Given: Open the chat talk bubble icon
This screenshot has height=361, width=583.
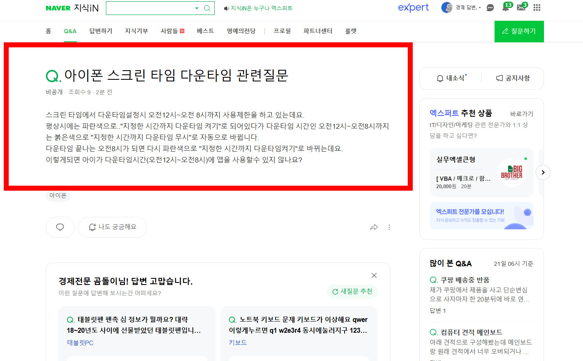Looking at the screenshot, I should point(490,7).
